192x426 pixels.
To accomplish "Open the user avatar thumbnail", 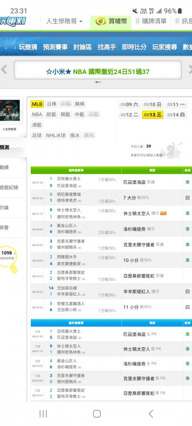I will pos(10,110).
